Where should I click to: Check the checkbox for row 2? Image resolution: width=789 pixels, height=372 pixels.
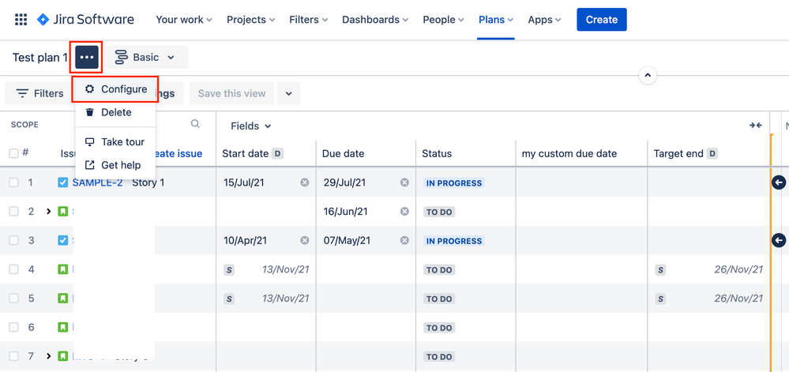13,212
